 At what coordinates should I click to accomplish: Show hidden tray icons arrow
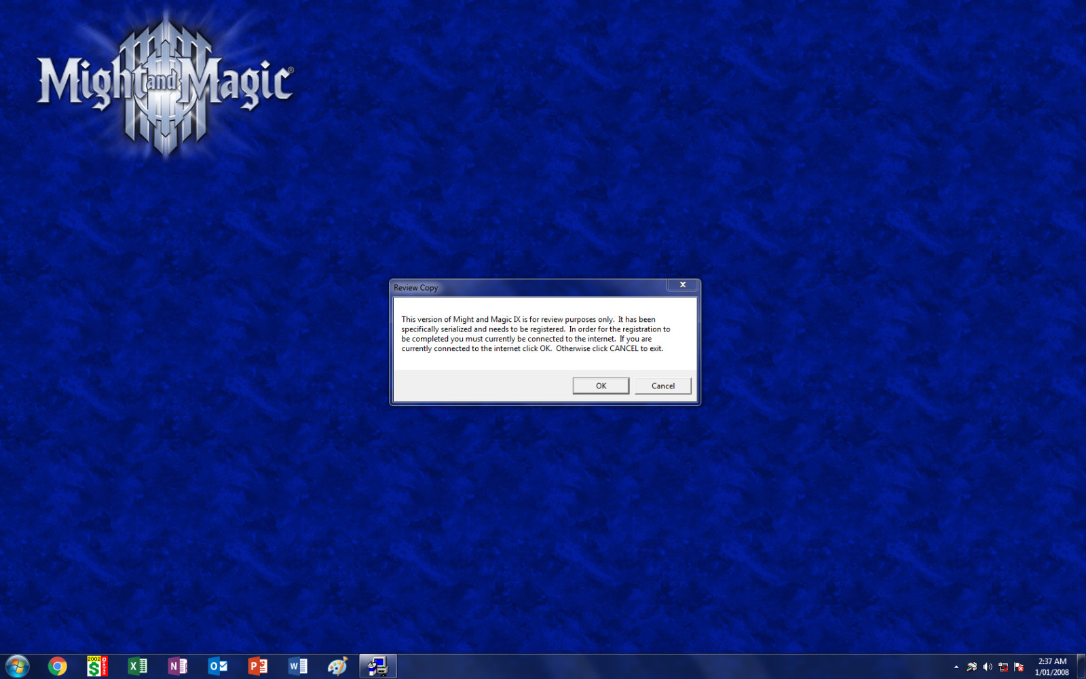click(x=956, y=667)
